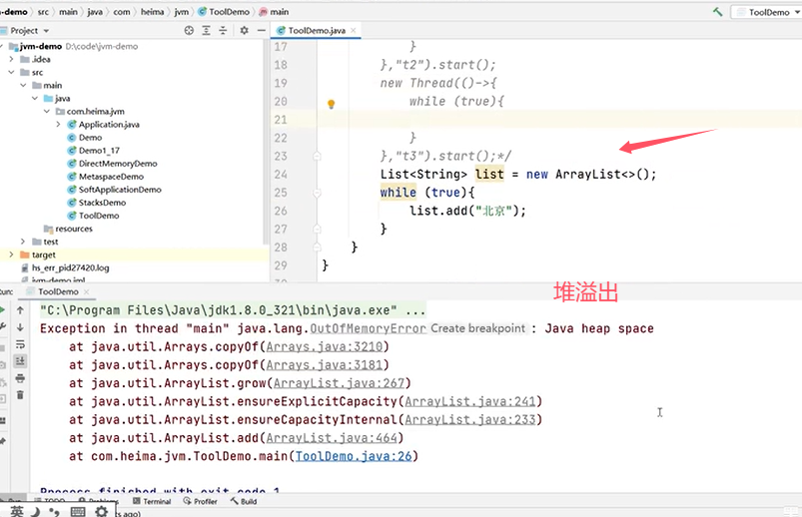This screenshot has height=517, width=802.
Task: Click the yellow light bulb intention icon
Action: (331, 105)
